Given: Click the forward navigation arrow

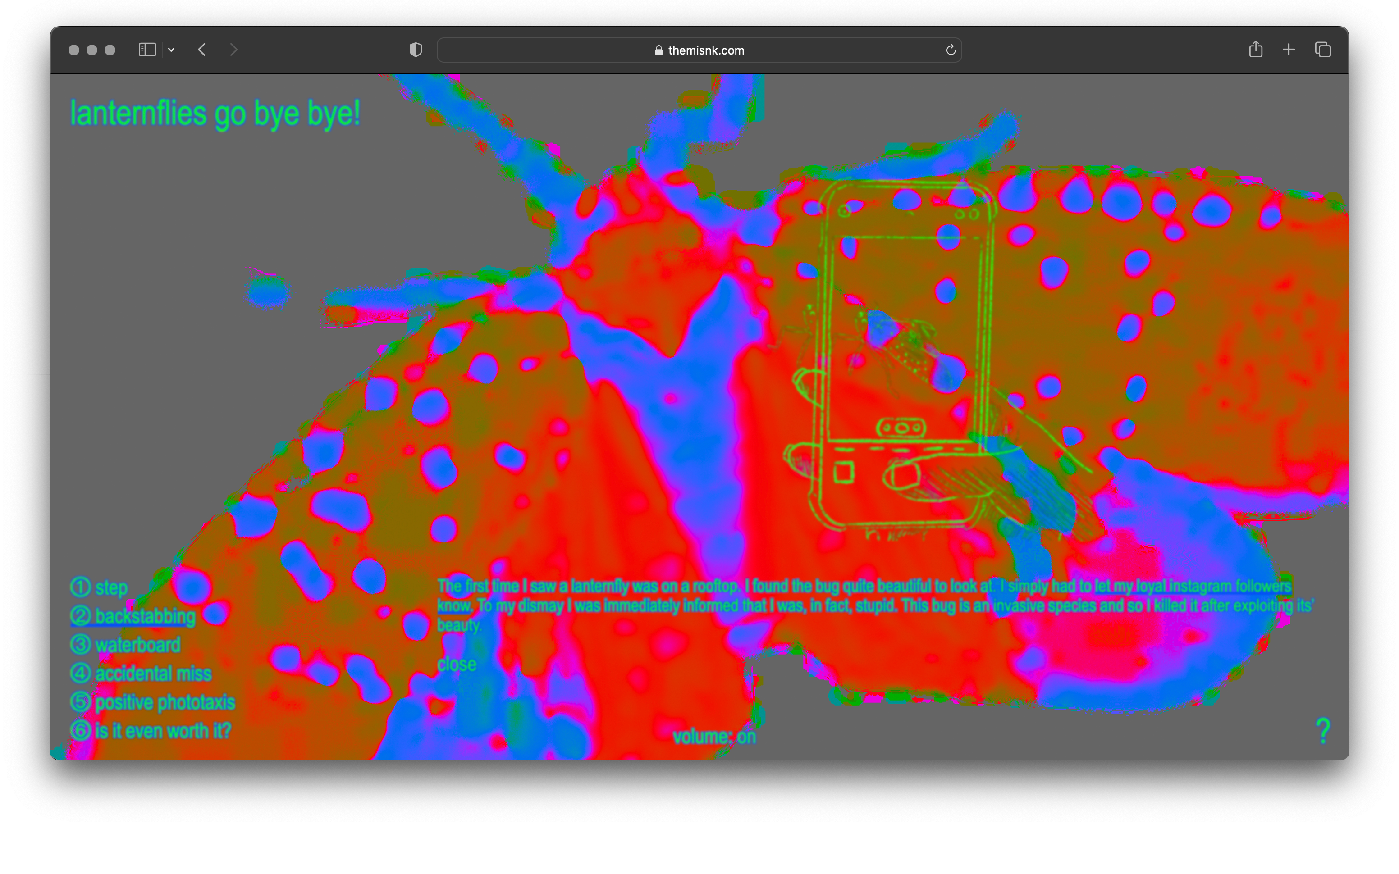Looking at the screenshot, I should [x=233, y=50].
